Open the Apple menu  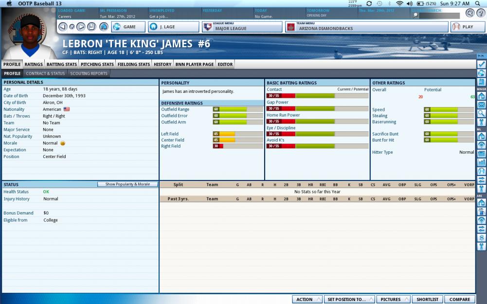tap(9, 3)
